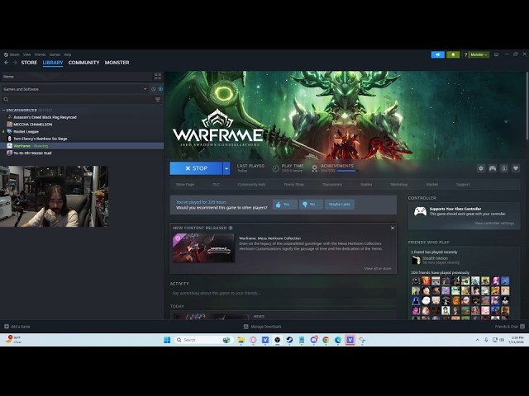
Task: Click the thumbs-down No recommend button
Action: (311, 205)
